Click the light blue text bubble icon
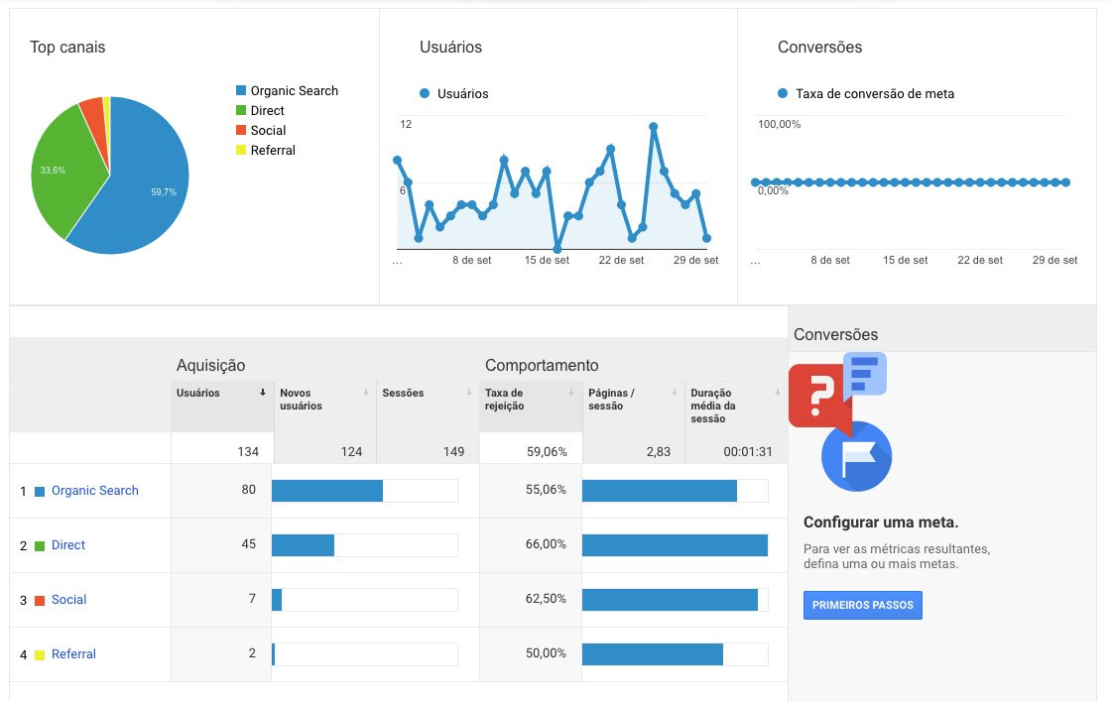1112x702 pixels. click(864, 374)
